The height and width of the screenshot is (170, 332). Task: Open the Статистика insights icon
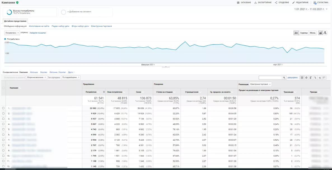[315, 3]
